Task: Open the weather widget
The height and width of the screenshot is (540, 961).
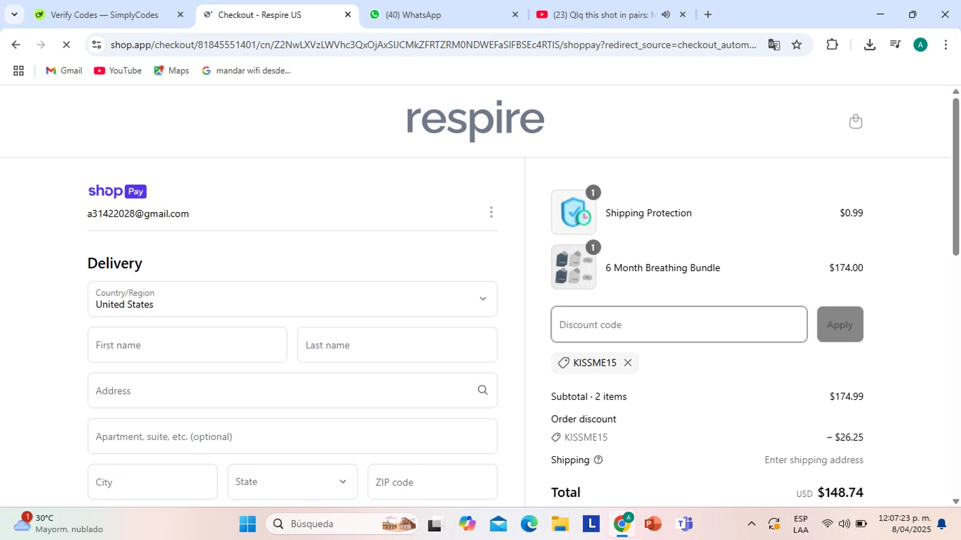Action: pos(59,523)
